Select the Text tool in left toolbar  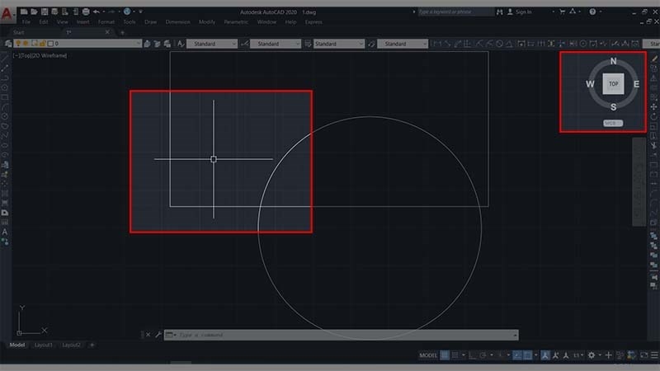pos(5,232)
